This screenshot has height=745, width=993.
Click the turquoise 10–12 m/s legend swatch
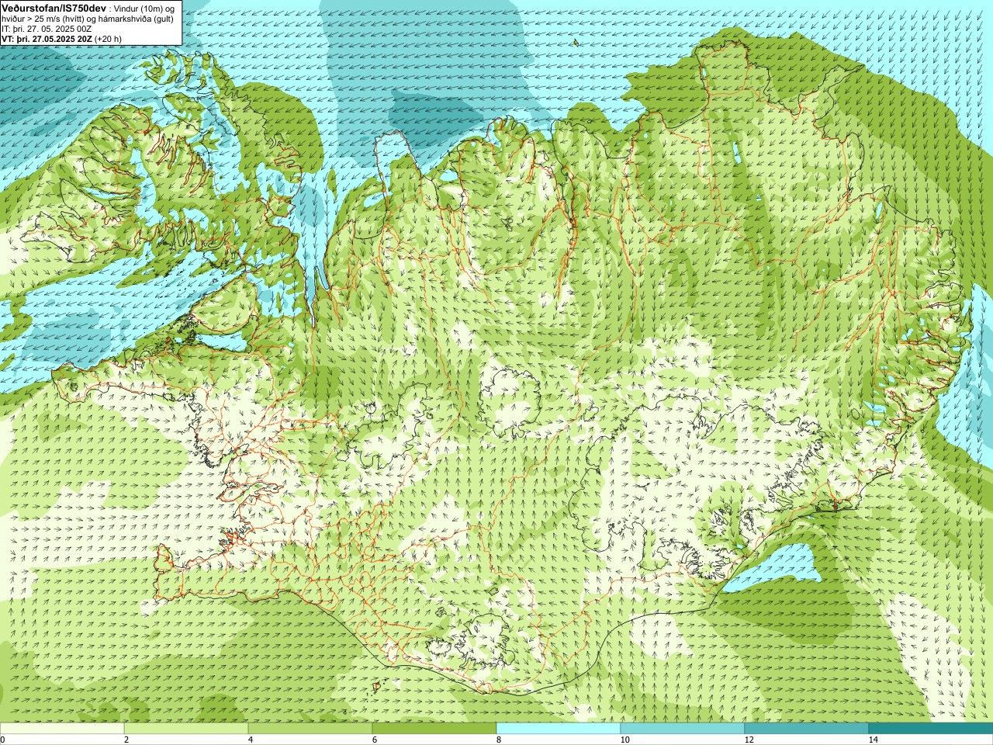point(683,729)
